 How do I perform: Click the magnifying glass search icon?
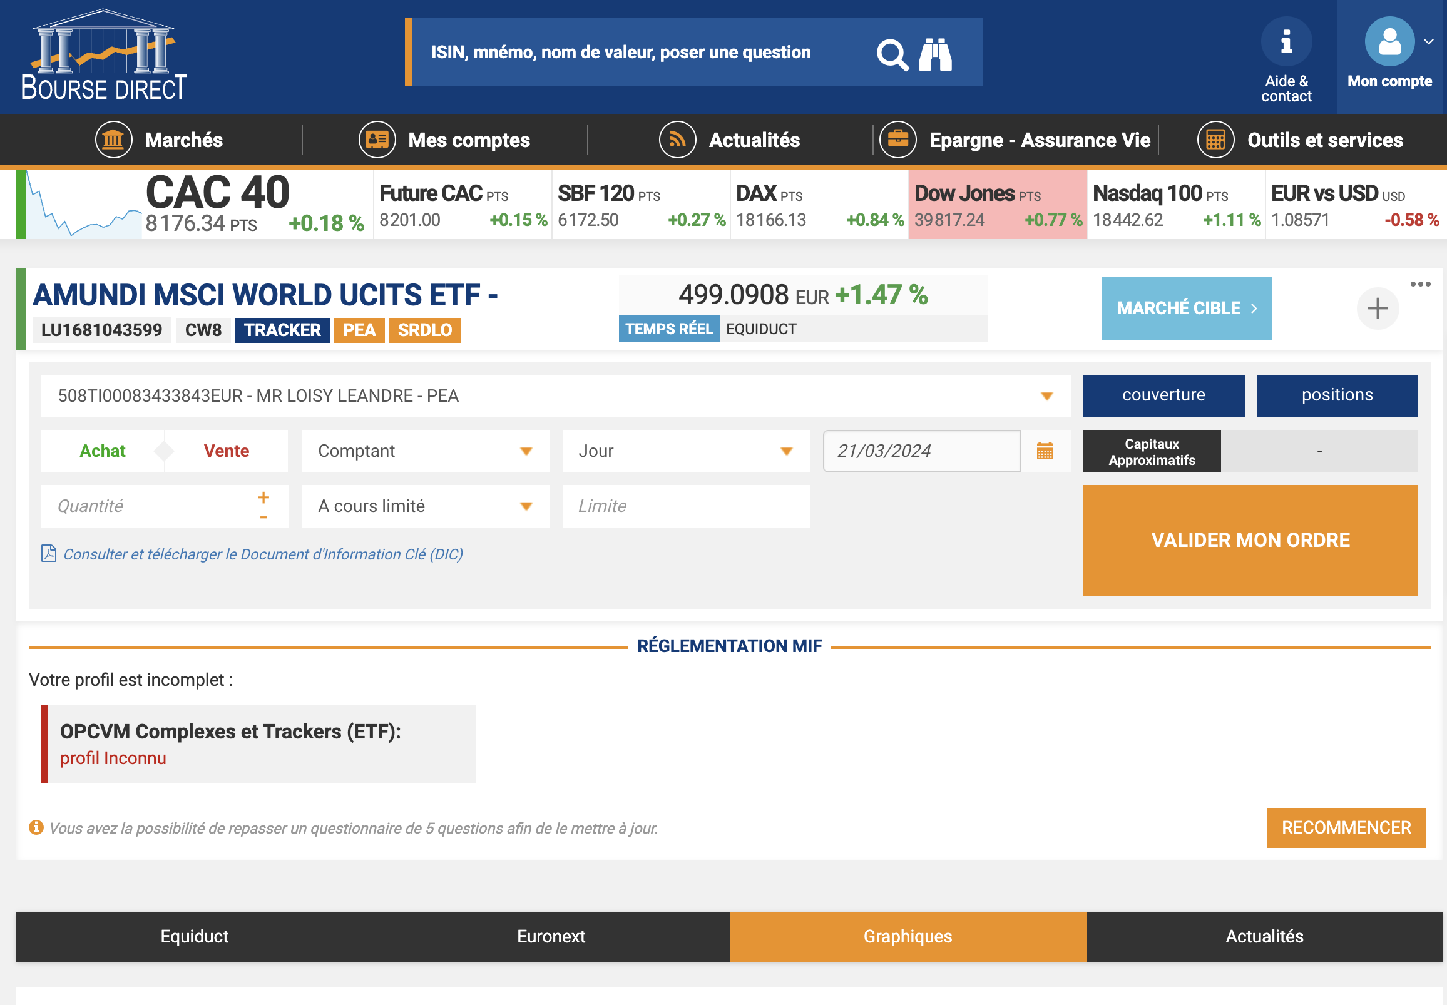point(892,56)
